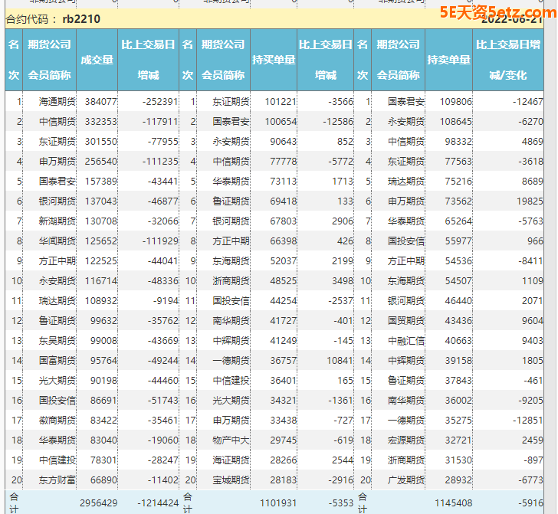The image size is (558, 514).
Task: Click short position value 77563
Action: (458, 162)
